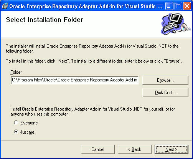Click the Folder: label above the path
The height and width of the screenshot is (159, 193).
[16, 72]
